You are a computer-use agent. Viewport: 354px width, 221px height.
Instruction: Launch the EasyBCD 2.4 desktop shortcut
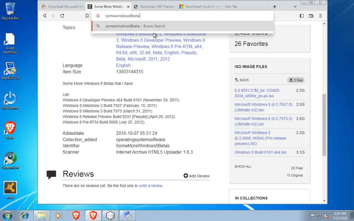10,71
